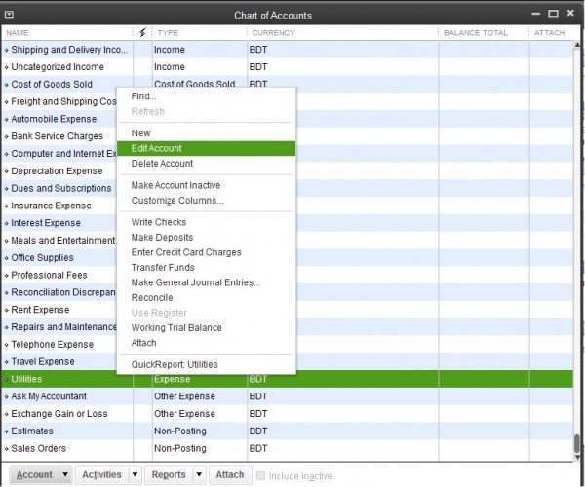The height and width of the screenshot is (487, 585).
Task: Choose Edit Account from context menu
Action: coord(156,148)
